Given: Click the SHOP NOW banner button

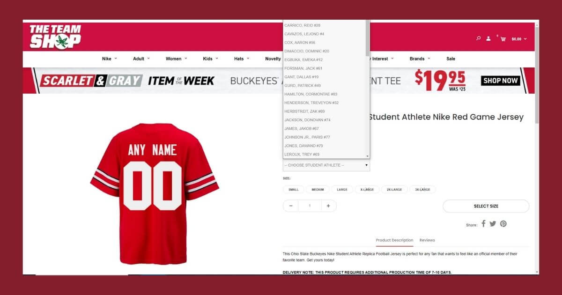Looking at the screenshot, I should click(x=501, y=81).
